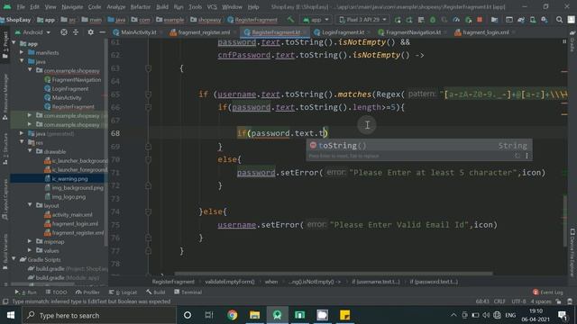Expand the java (generated) folder
The image size is (577, 324).
pyautogui.click(x=22, y=134)
